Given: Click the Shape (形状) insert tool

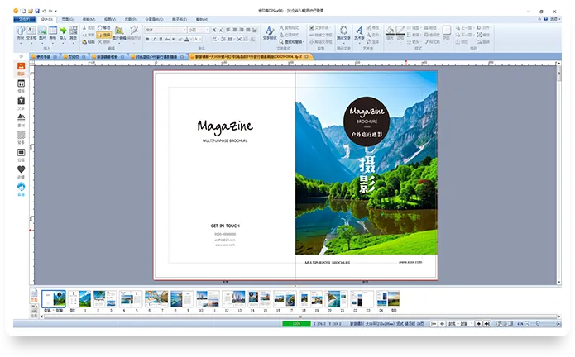Looking at the screenshot, I should tap(20, 33).
